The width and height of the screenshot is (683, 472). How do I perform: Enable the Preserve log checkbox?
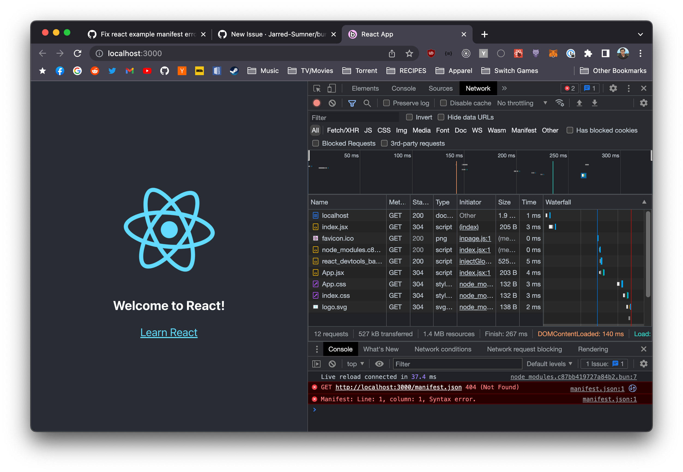point(386,103)
